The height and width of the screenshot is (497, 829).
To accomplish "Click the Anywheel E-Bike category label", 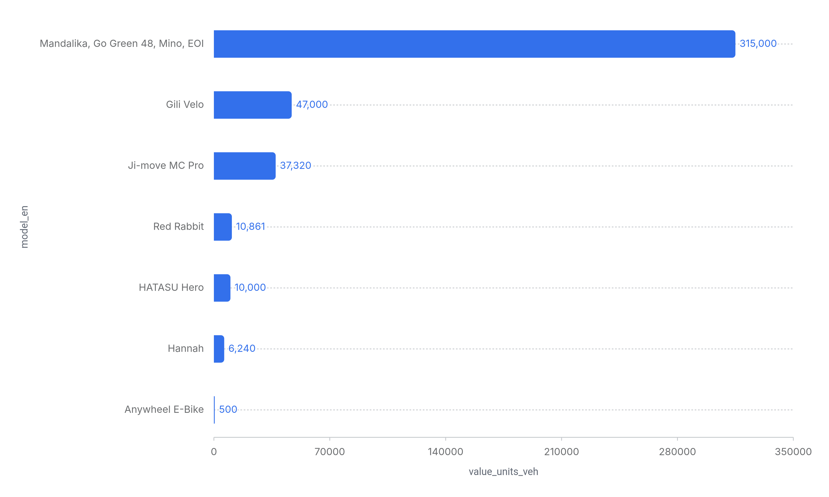I will tap(164, 409).
